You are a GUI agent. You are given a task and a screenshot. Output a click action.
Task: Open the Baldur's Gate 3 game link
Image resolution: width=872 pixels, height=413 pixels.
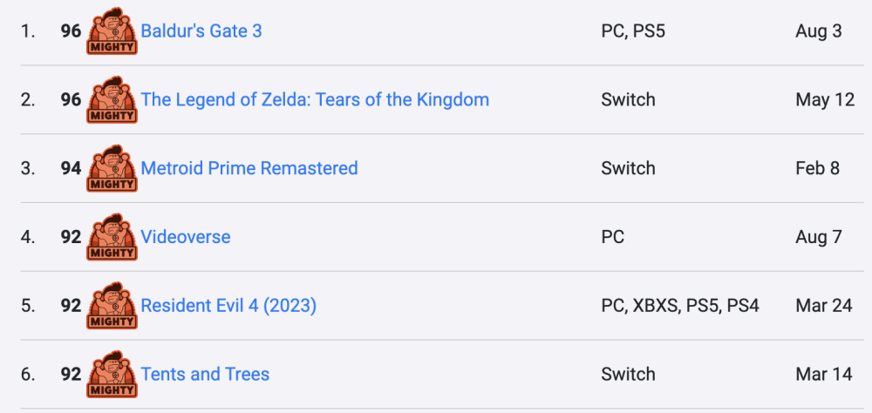click(201, 31)
